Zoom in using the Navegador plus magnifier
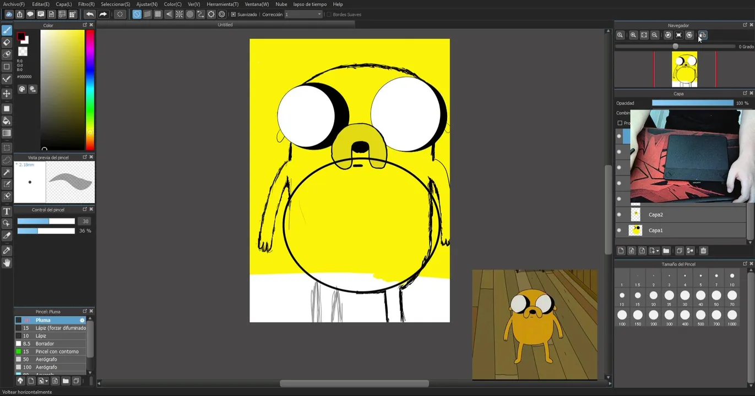The image size is (755, 396). [633, 35]
